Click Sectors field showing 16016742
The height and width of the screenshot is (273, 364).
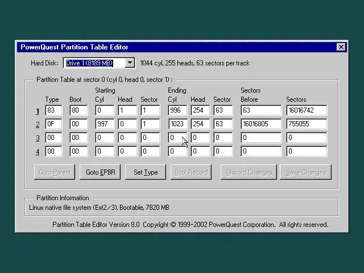click(x=307, y=110)
